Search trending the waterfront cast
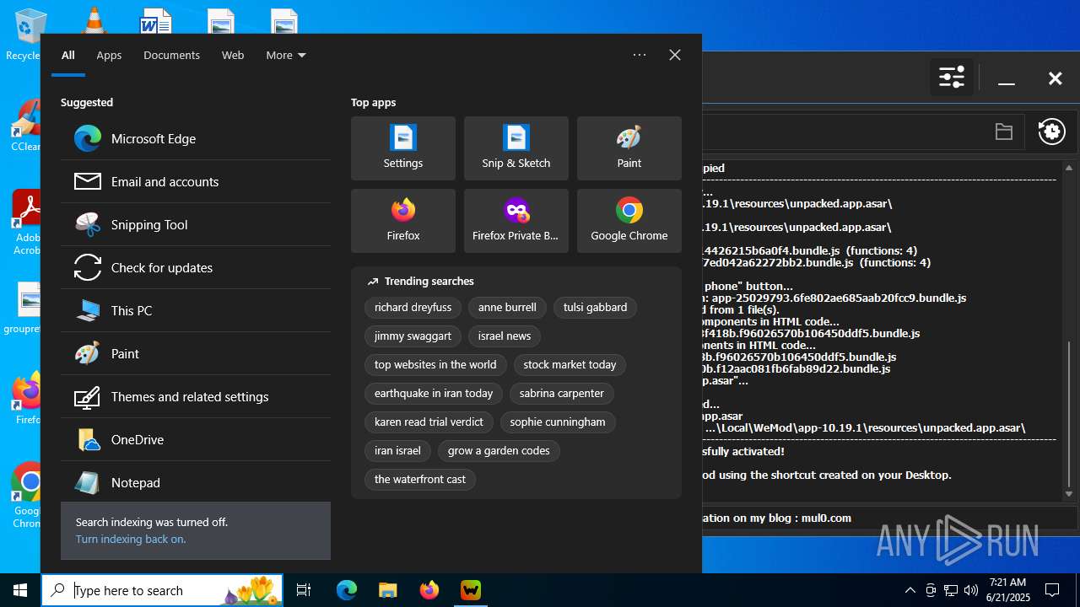The image size is (1080, 607). tap(420, 480)
